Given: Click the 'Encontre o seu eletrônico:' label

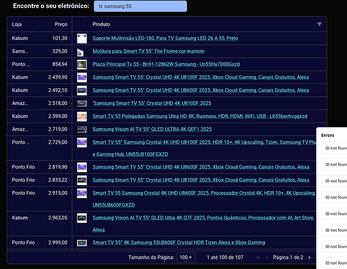Looking at the screenshot, I should [x=51, y=6].
